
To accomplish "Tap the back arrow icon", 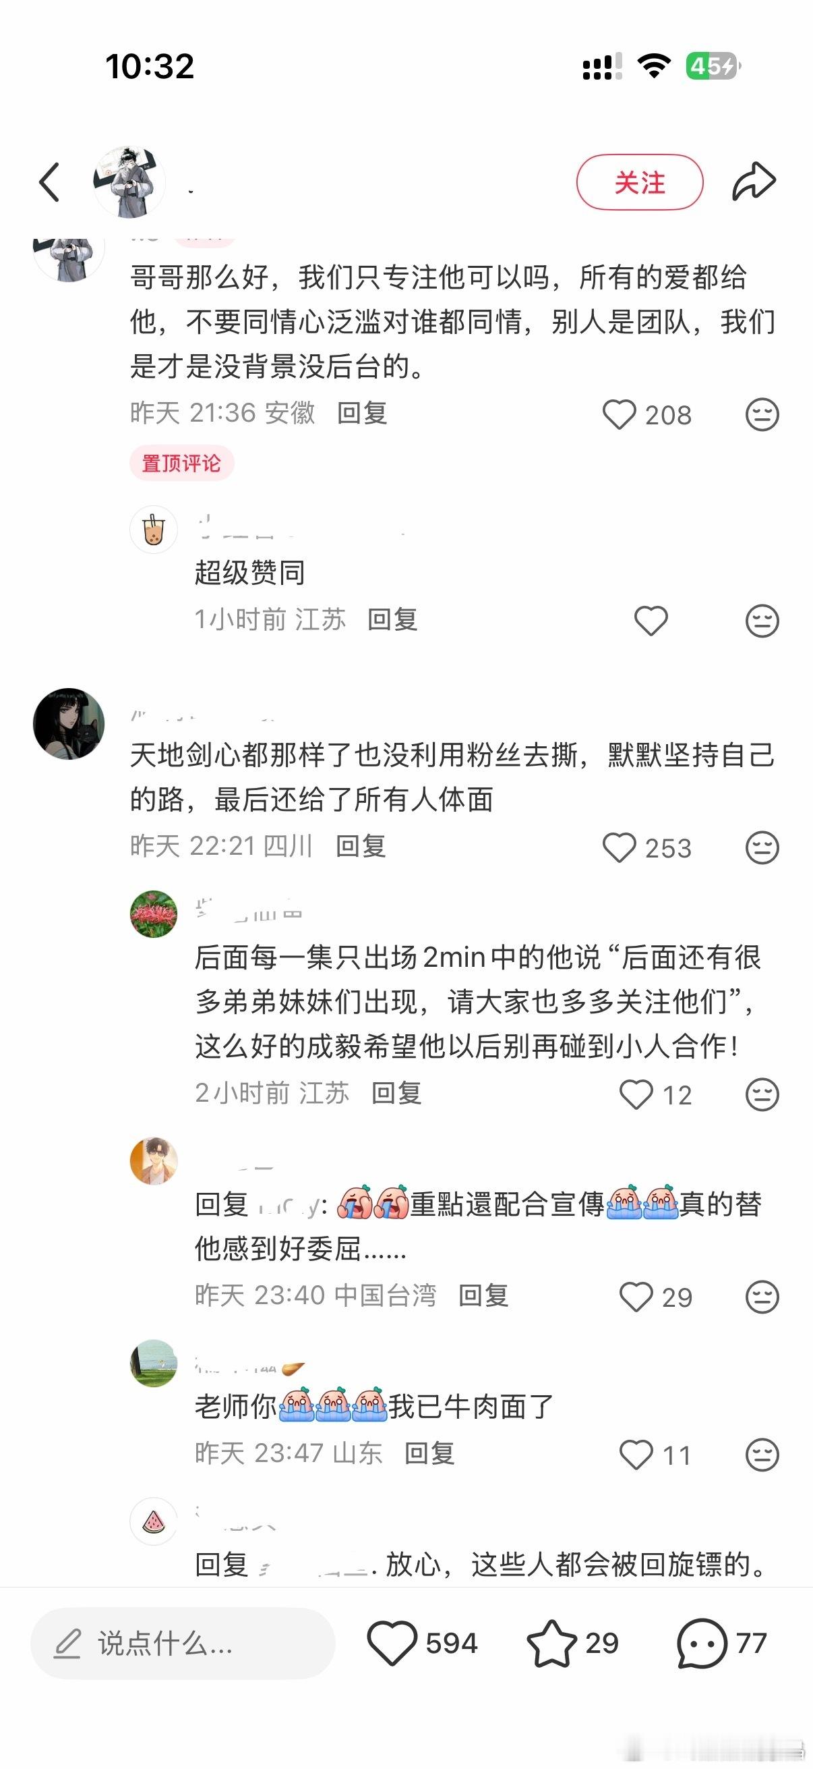I will point(49,183).
